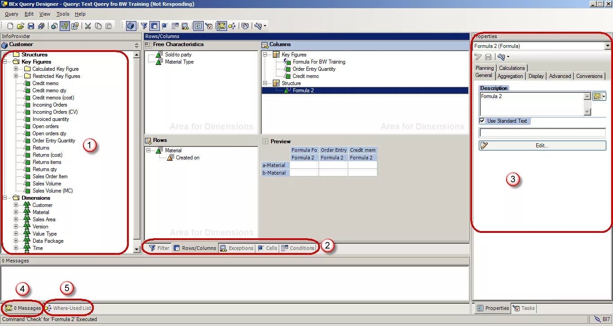Image resolution: width=613 pixels, height=326 pixels.
Task: Open the Formula 2 properties combo box
Action: tap(608, 45)
